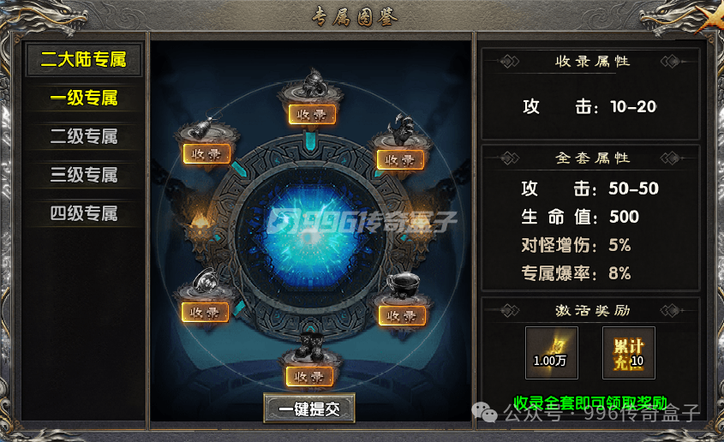This screenshot has width=724, height=442.
Task: Select the 1.00万 gold reward icon
Action: tap(551, 353)
